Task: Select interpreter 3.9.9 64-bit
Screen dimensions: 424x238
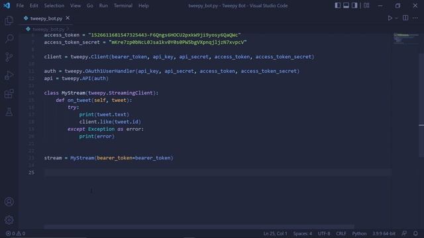Action: coord(384,233)
